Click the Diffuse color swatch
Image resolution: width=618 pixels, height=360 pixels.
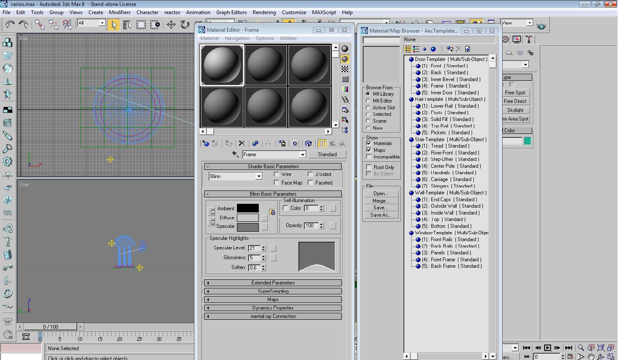(x=248, y=218)
